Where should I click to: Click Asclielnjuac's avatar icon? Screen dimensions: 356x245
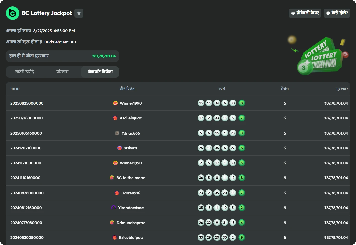115,118
